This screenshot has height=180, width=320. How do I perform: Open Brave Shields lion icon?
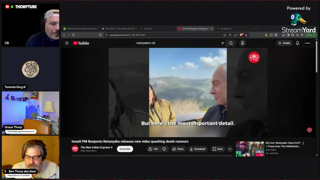[241, 35]
